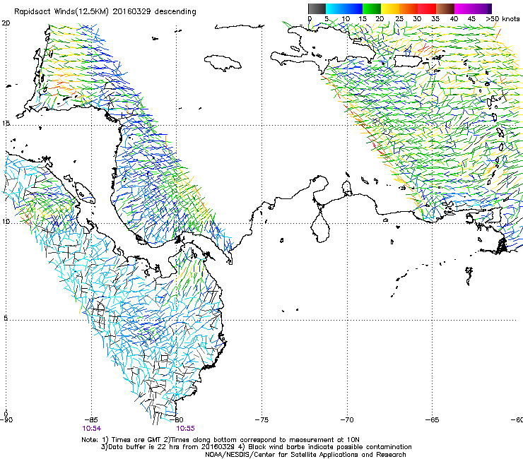Click the yellow 20-25 knots color swatch
This screenshot has height=459, width=523.
(x=390, y=8)
